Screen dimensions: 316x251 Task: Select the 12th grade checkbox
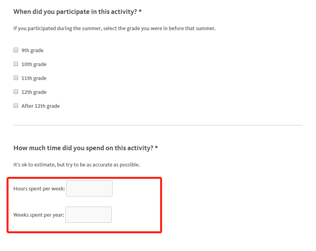pyautogui.click(x=16, y=92)
